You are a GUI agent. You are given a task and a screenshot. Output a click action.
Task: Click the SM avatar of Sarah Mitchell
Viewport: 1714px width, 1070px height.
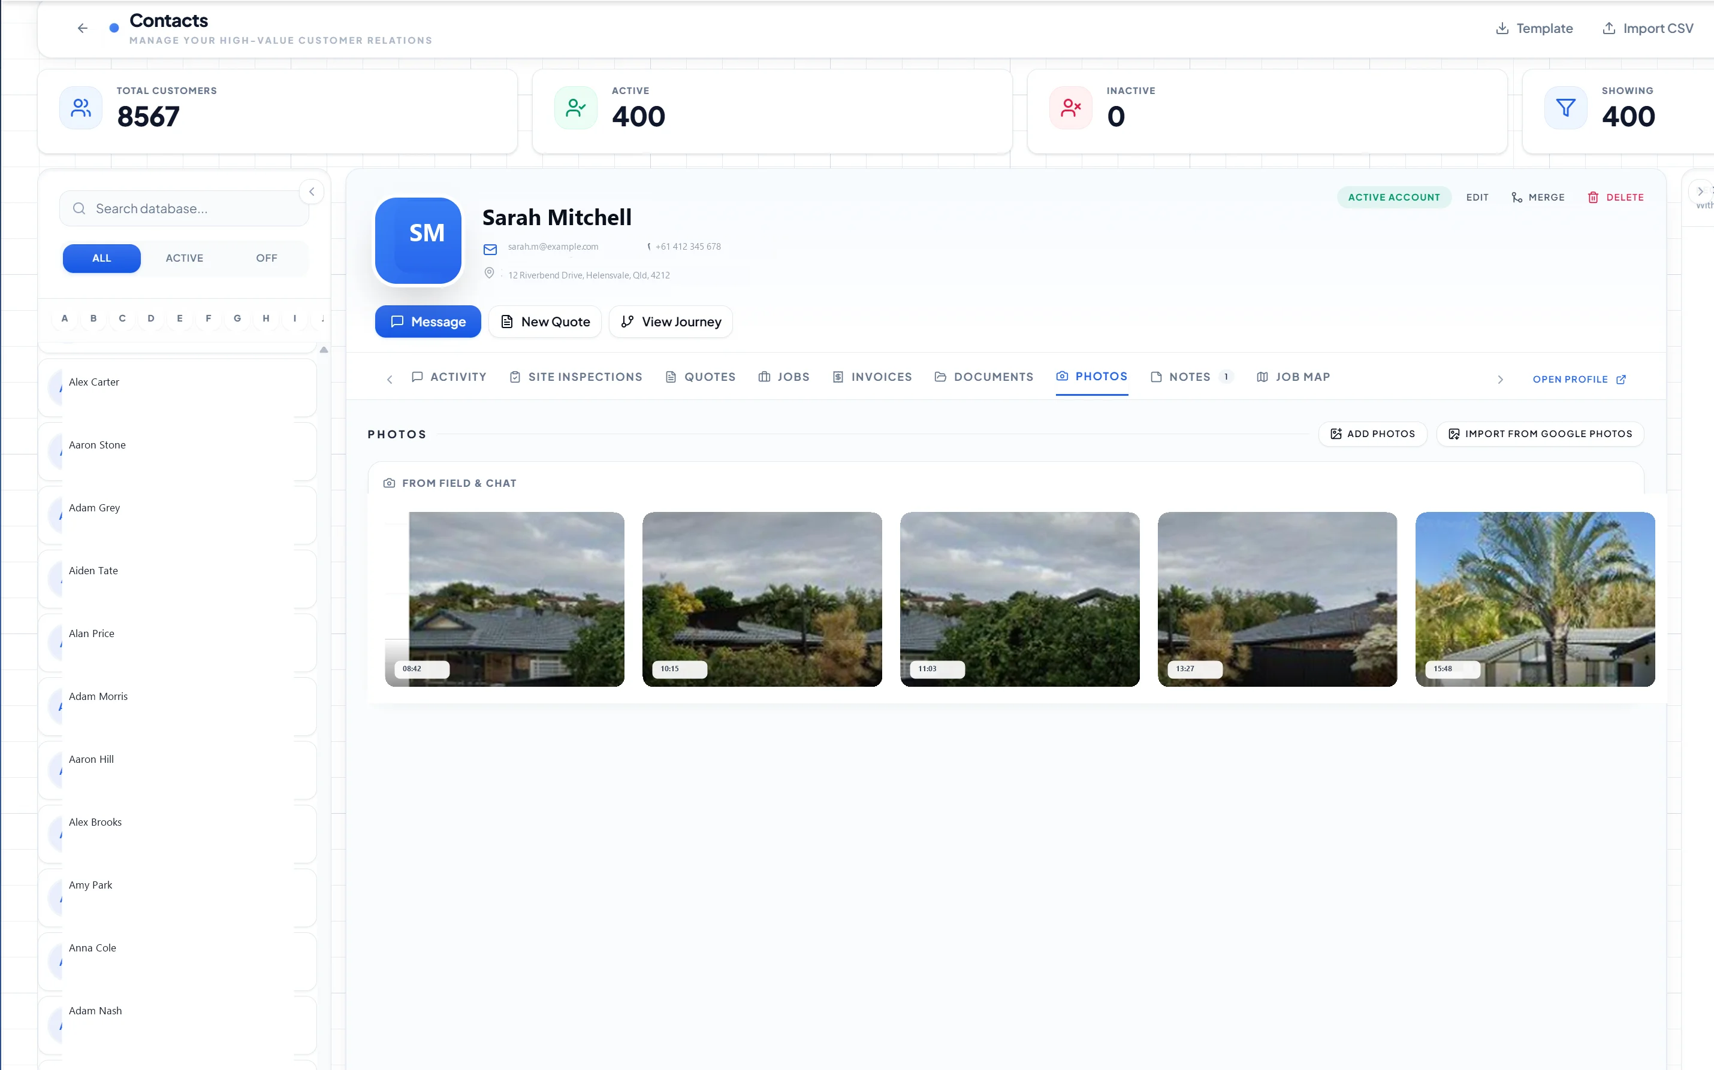tap(418, 241)
